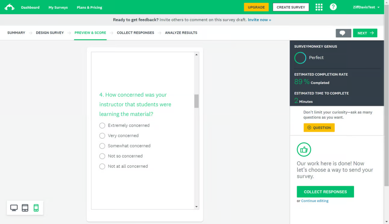The height and width of the screenshot is (224, 389).
Task: Switch preview to desktop view
Action: click(14, 208)
